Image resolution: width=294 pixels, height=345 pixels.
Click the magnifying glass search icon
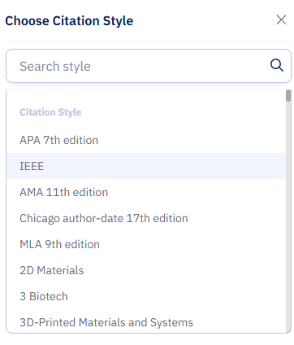(277, 66)
